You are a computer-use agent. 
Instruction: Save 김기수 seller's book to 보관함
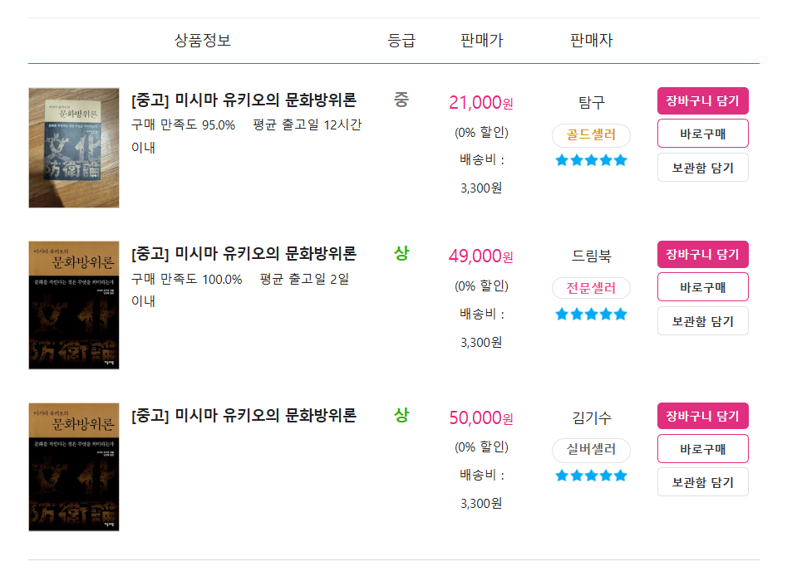tap(702, 482)
